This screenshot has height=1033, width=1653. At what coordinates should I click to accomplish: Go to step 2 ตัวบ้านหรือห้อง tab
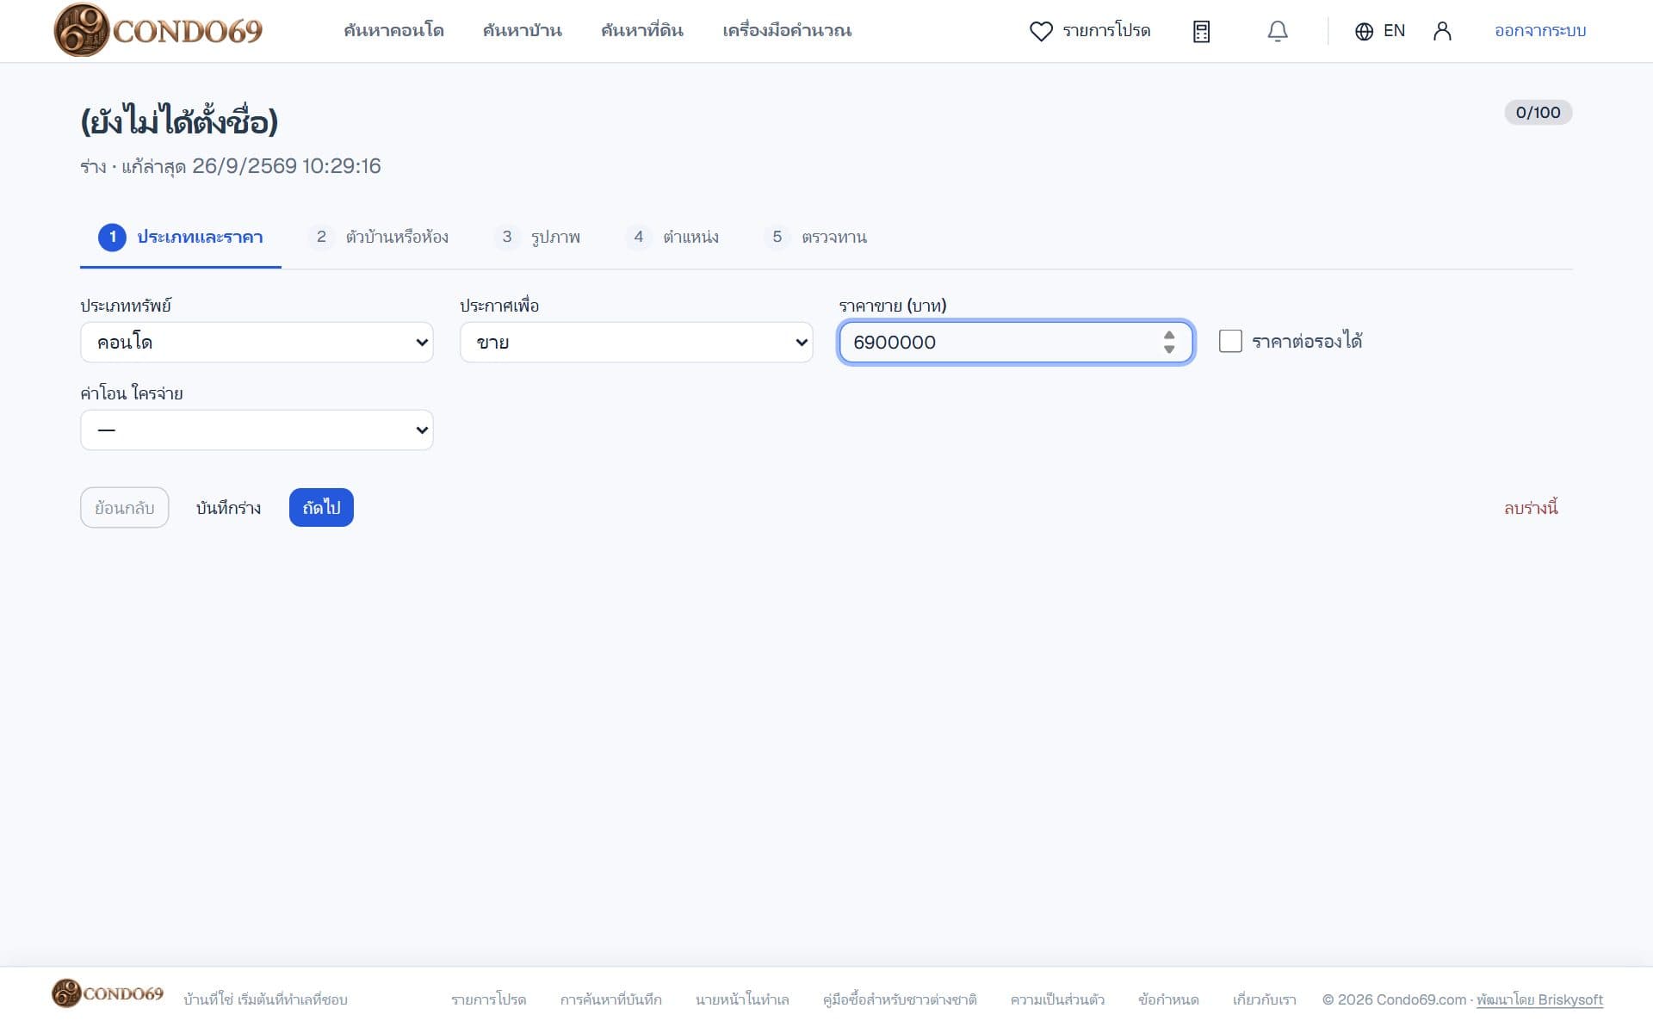[379, 238]
